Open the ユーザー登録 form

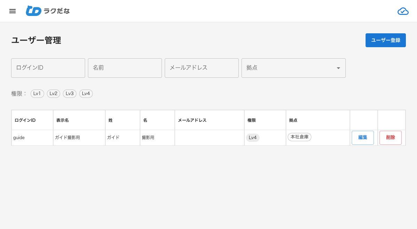pos(386,40)
